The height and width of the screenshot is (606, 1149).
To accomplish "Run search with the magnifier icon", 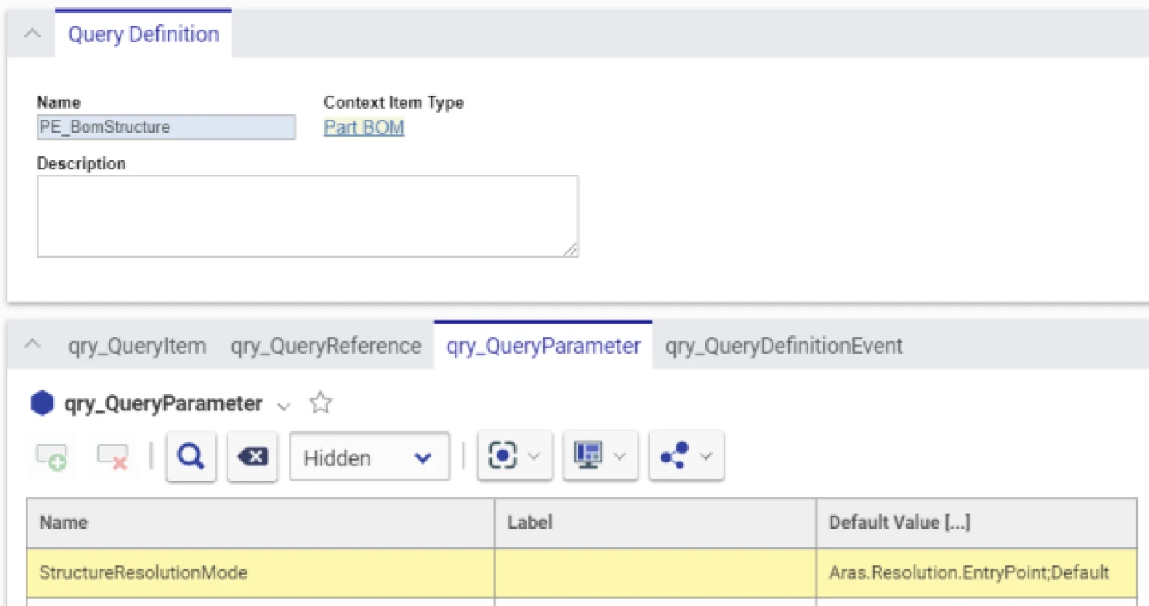I will pyautogui.click(x=191, y=456).
